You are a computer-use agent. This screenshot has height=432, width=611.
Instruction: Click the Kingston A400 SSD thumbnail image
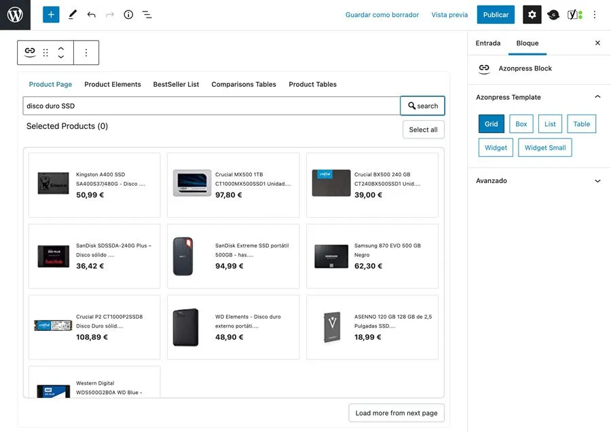click(x=54, y=183)
